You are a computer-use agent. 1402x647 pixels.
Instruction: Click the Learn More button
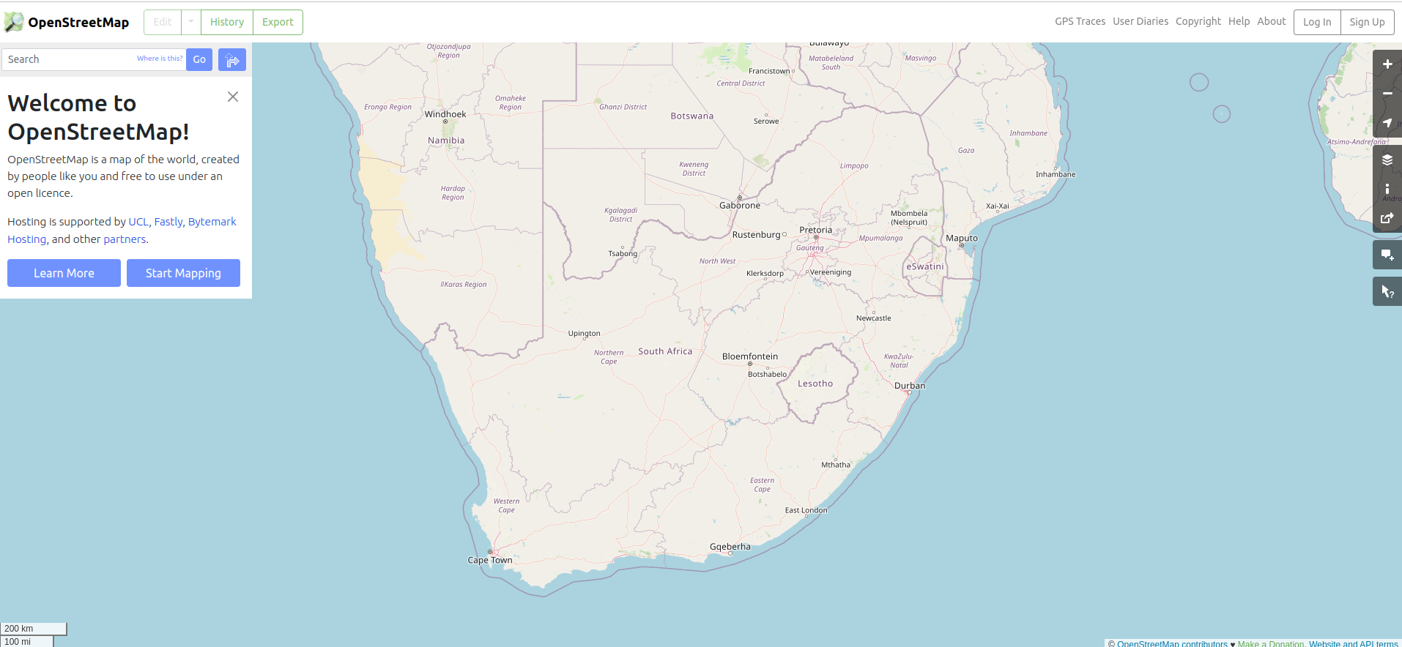click(64, 273)
